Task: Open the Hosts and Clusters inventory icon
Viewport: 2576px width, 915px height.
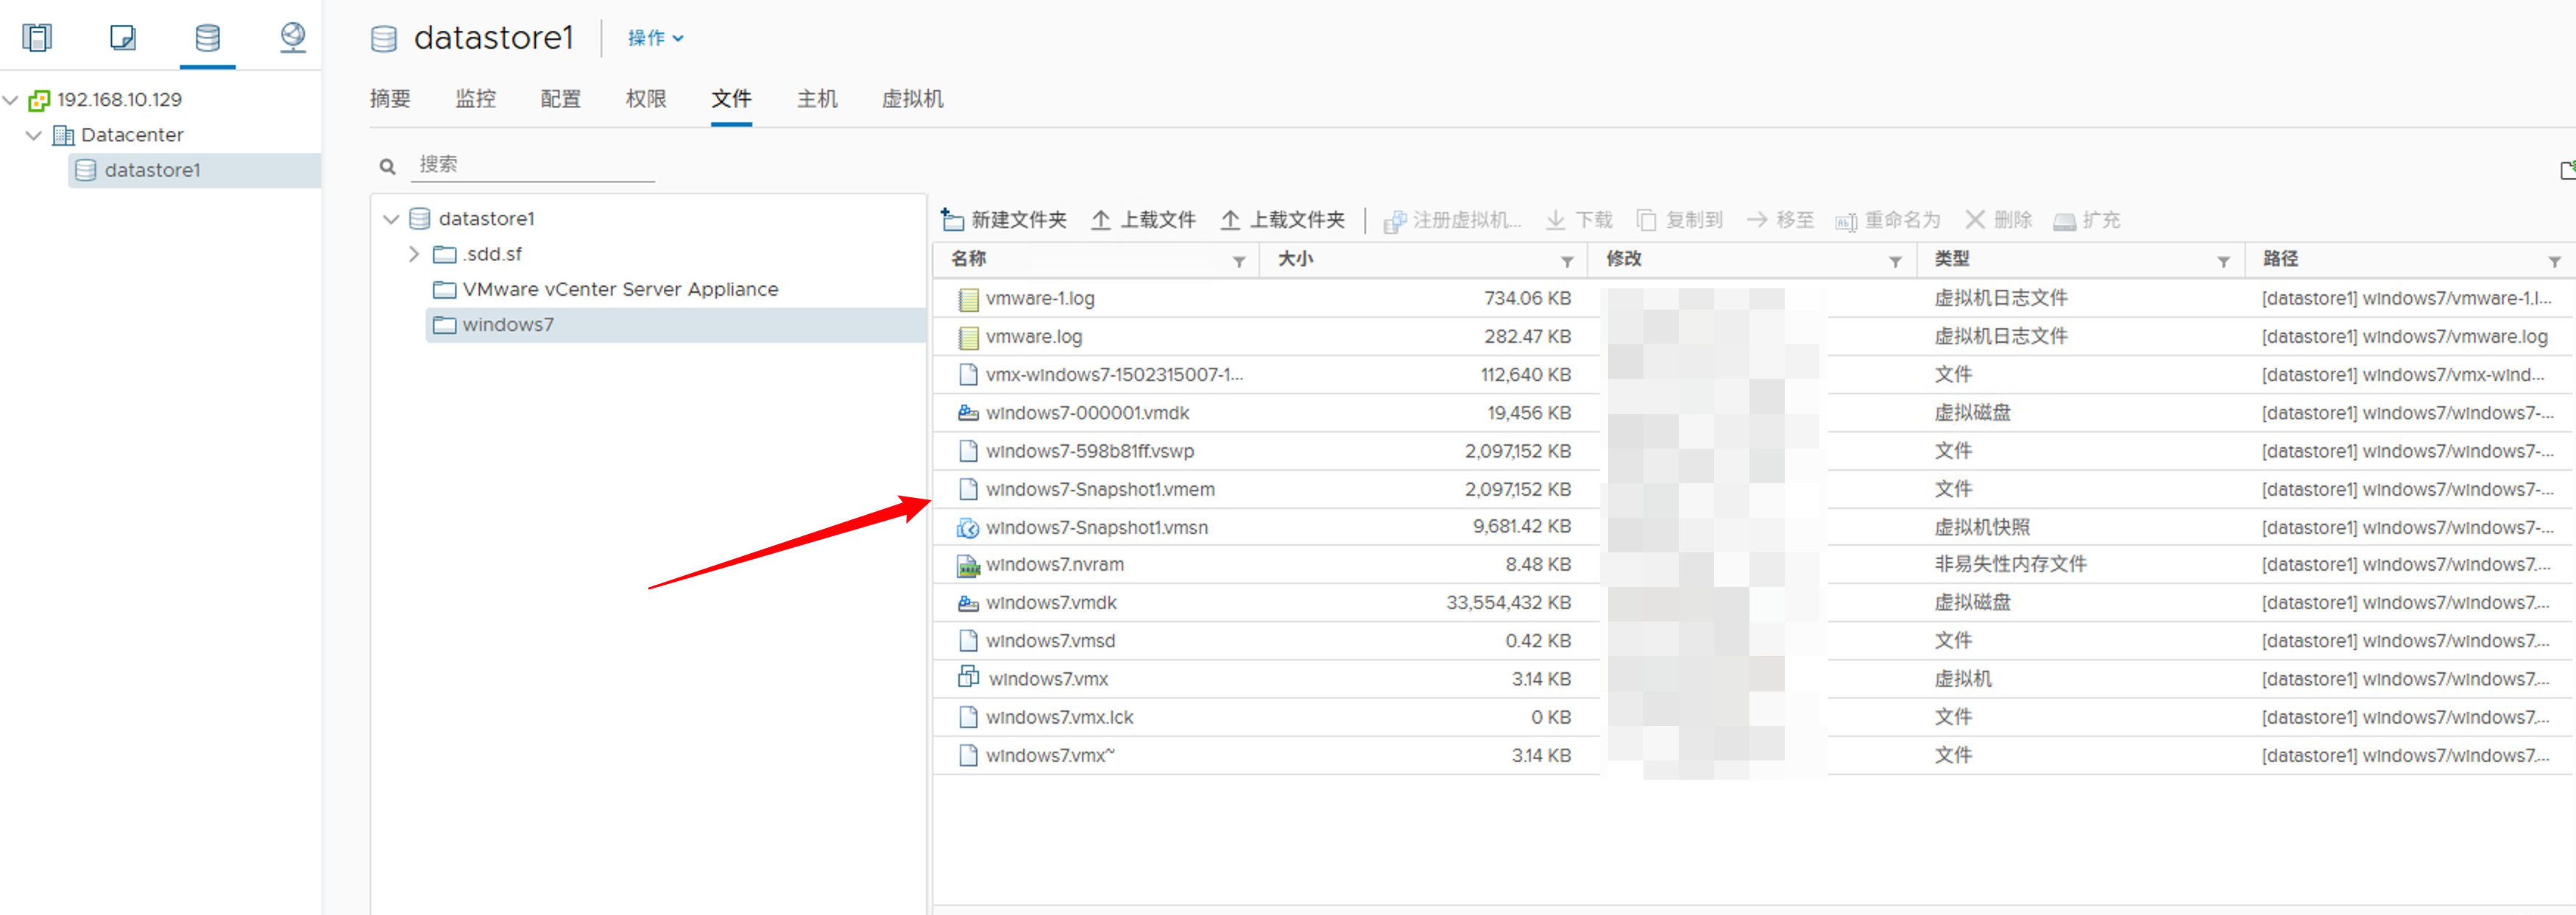Action: (37, 38)
